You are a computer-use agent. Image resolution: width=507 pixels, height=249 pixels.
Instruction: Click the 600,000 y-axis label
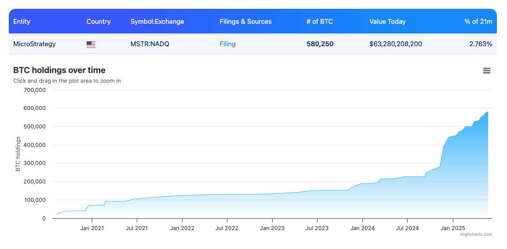(35, 108)
